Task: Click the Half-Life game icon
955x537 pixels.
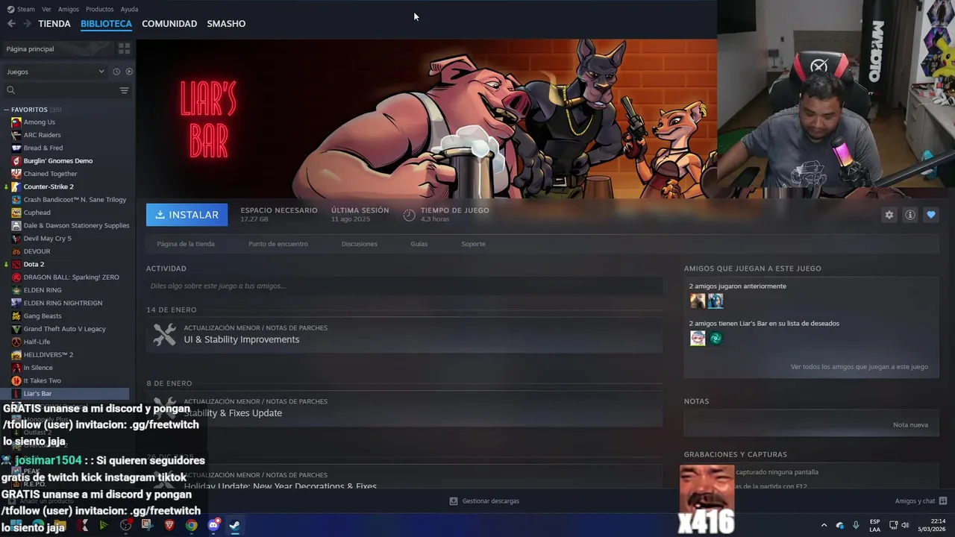Action: [16, 342]
